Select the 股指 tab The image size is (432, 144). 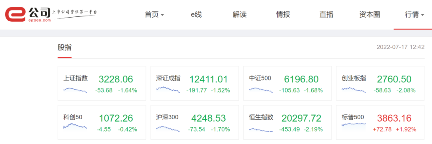(64, 47)
